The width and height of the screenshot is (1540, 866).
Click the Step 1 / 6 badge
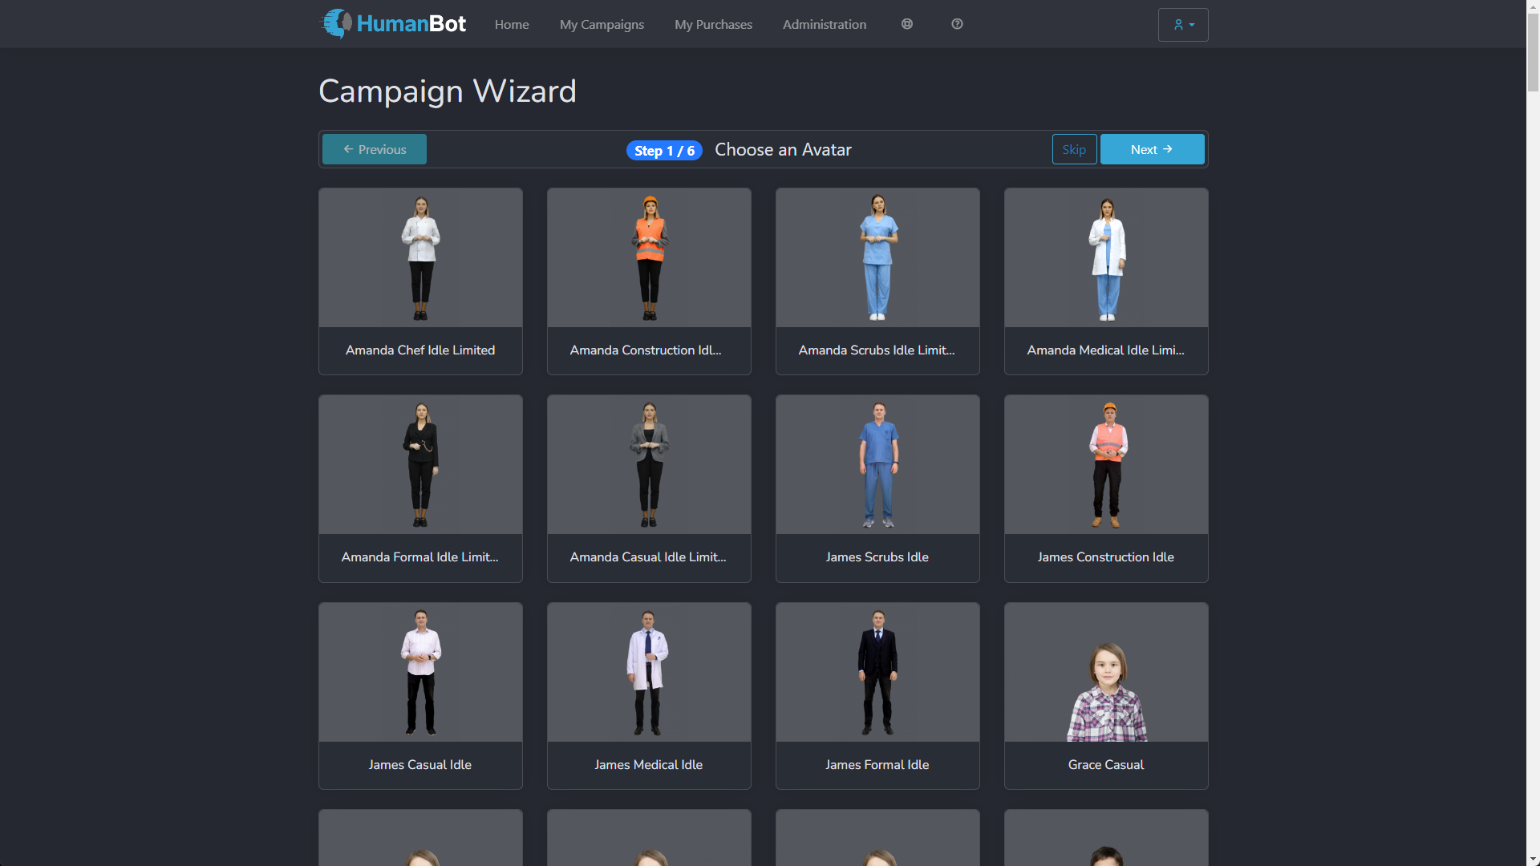pyautogui.click(x=663, y=150)
